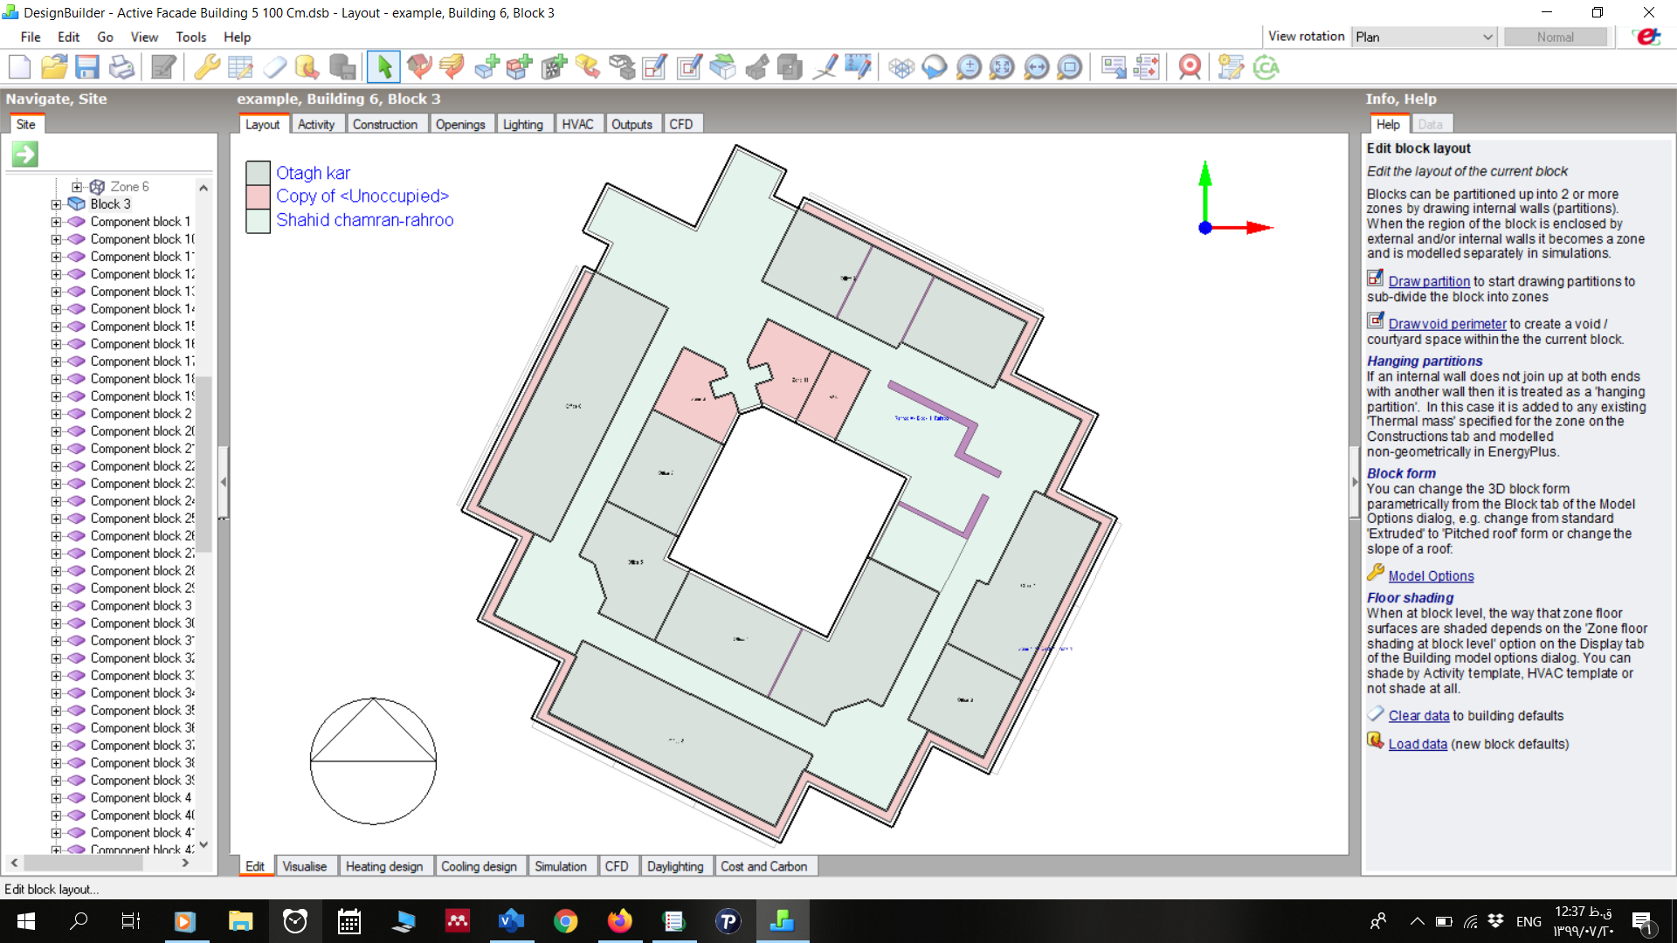The width and height of the screenshot is (1677, 943).
Task: Save the model with the floppy disk icon
Action: point(87,67)
